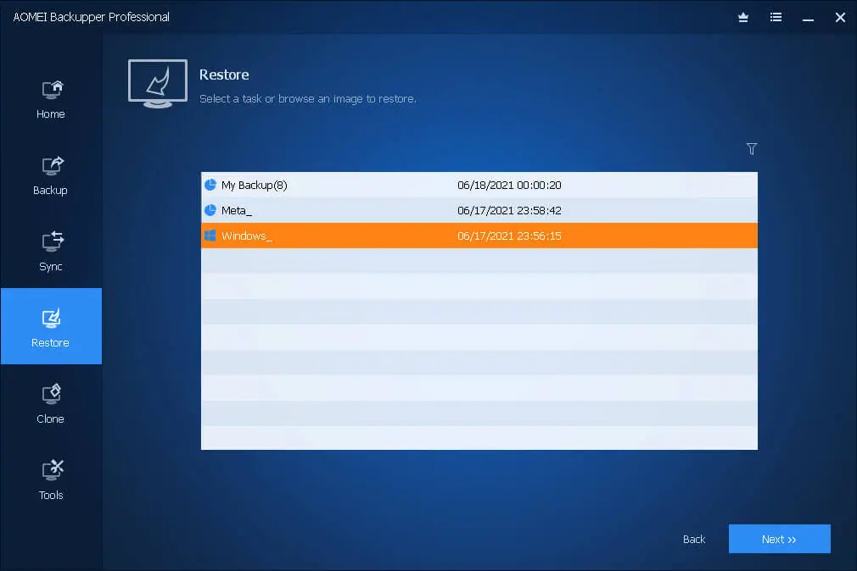Open the Clone section
Image resolution: width=857 pixels, height=571 pixels.
click(x=51, y=404)
